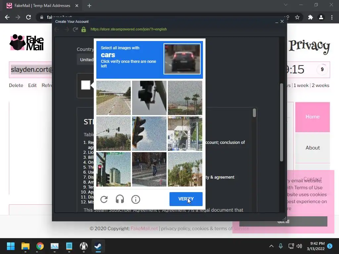Select the captcha tile showing the highway overpass
The width and height of the screenshot is (339, 254).
click(114, 98)
